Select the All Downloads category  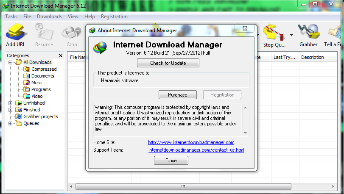(x=37, y=62)
